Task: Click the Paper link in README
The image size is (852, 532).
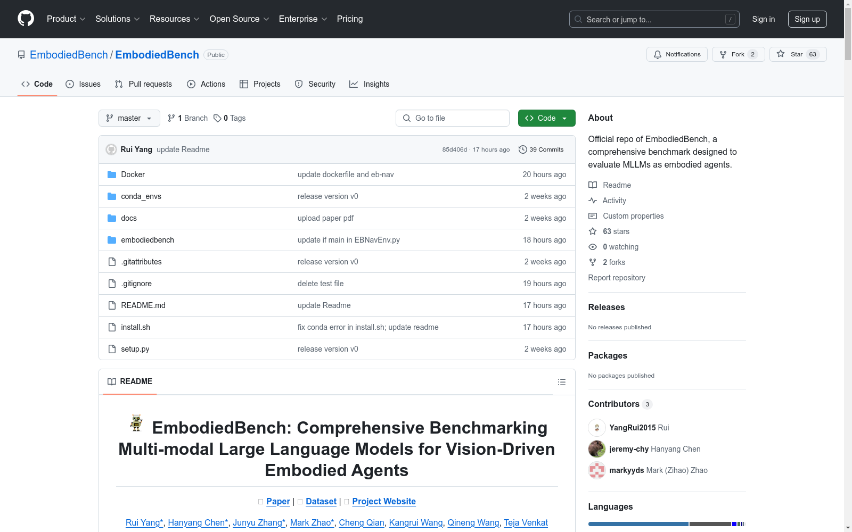Action: click(278, 501)
